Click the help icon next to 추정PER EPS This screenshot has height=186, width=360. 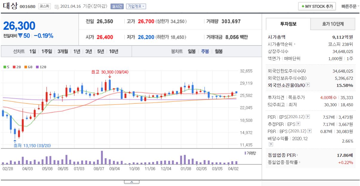(298, 124)
